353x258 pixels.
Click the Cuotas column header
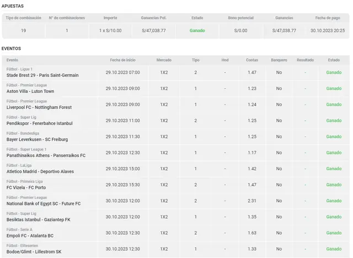point(252,60)
